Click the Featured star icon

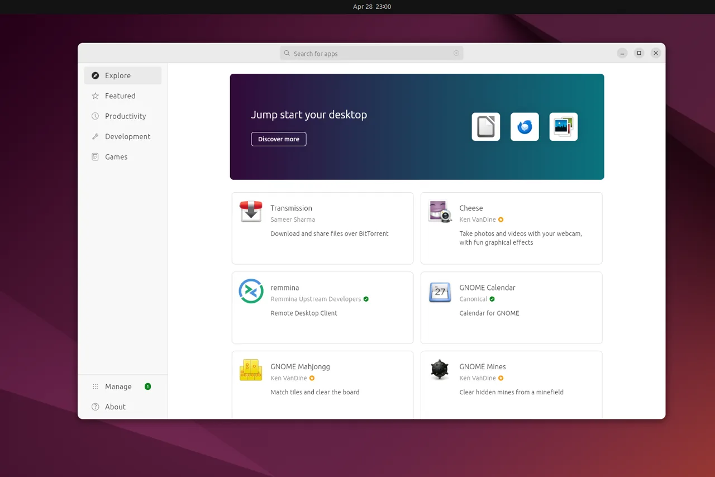coord(95,96)
